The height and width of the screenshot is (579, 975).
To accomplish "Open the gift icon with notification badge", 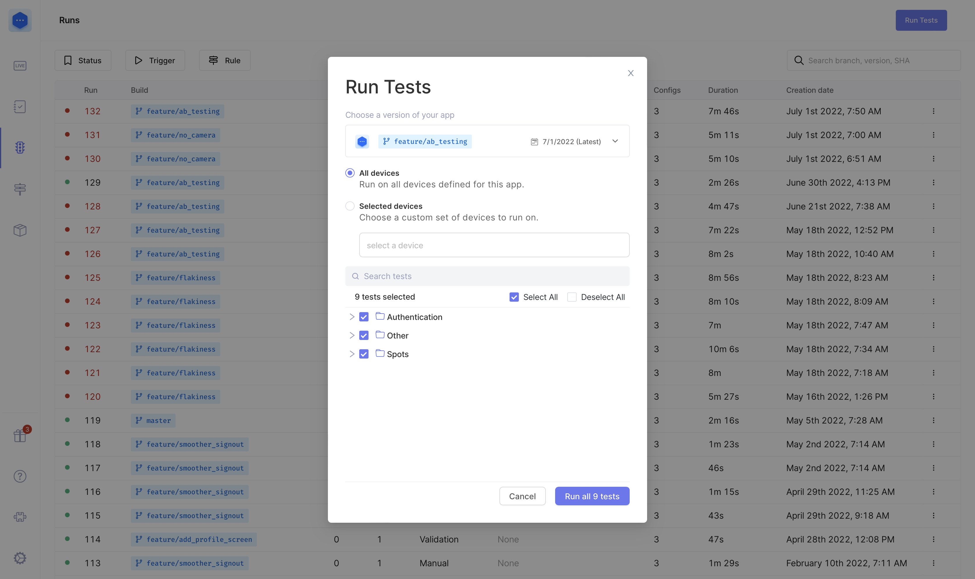I will pyautogui.click(x=20, y=435).
